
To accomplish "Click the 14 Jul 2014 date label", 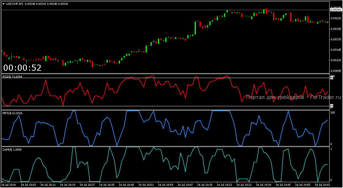I will coord(9,185).
